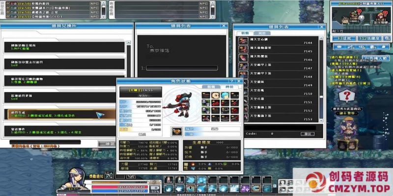Switch to the second tab in item list
The width and height of the screenshot is (393, 196).
click(x=259, y=33)
